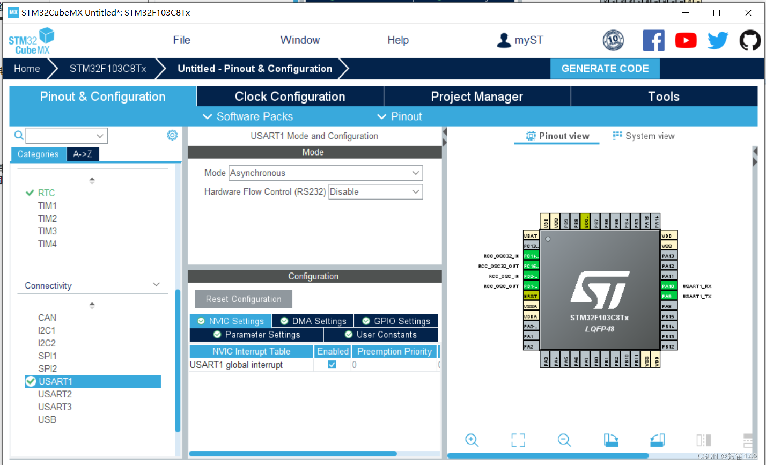
Task: Open the File menu
Action: 182,40
